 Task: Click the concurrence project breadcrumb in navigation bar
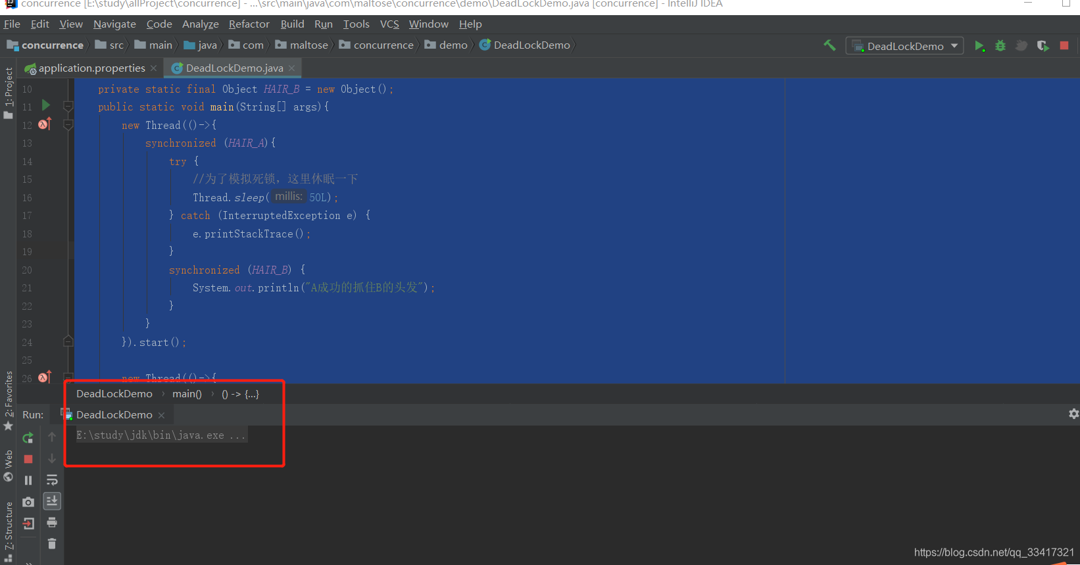(x=45, y=45)
